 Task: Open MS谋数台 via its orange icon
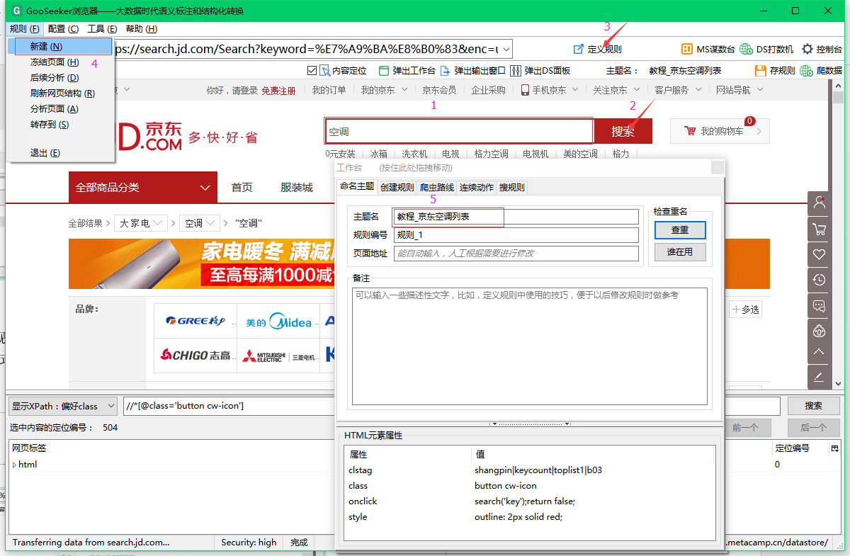[x=687, y=49]
